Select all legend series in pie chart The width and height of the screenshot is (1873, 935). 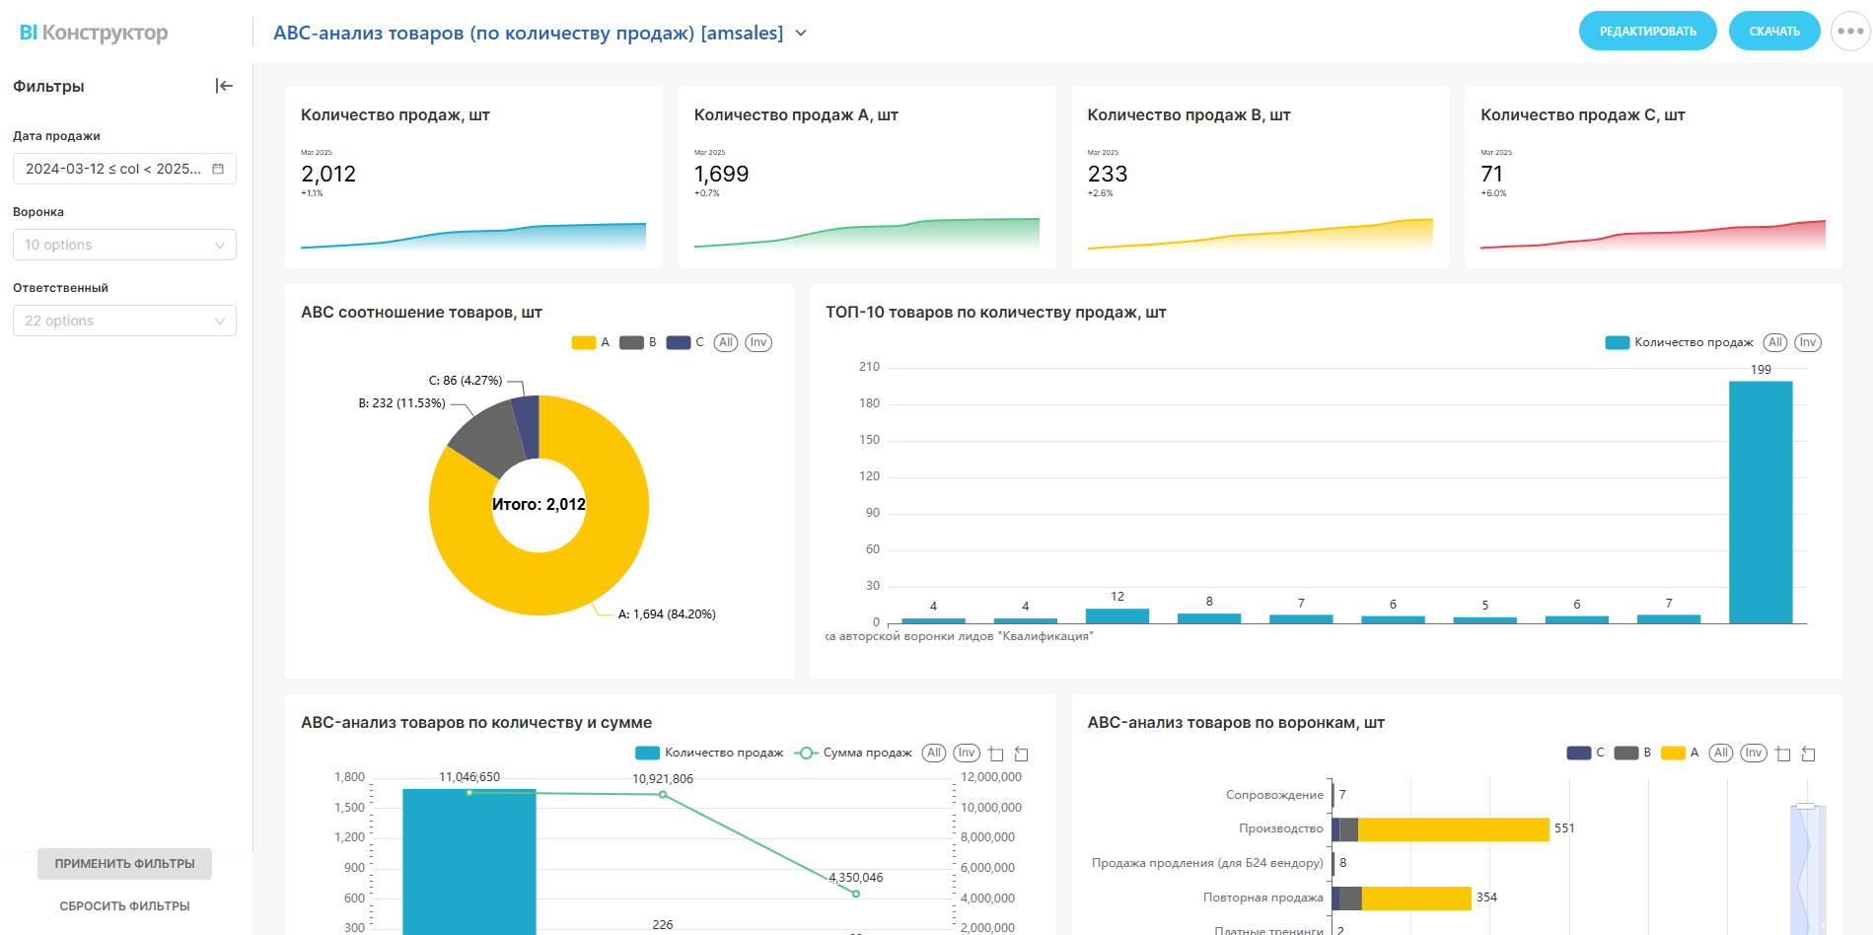click(726, 342)
